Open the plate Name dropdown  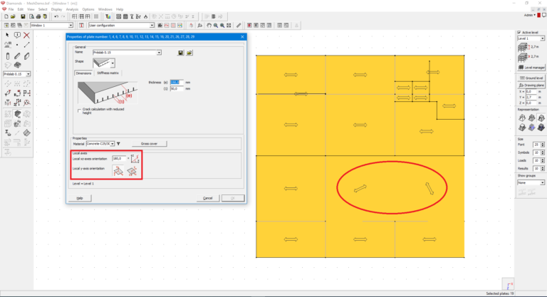(159, 53)
